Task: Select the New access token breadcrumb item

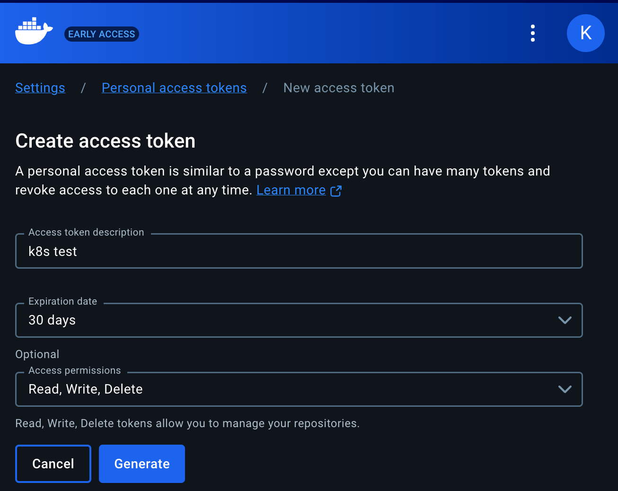Action: click(339, 88)
